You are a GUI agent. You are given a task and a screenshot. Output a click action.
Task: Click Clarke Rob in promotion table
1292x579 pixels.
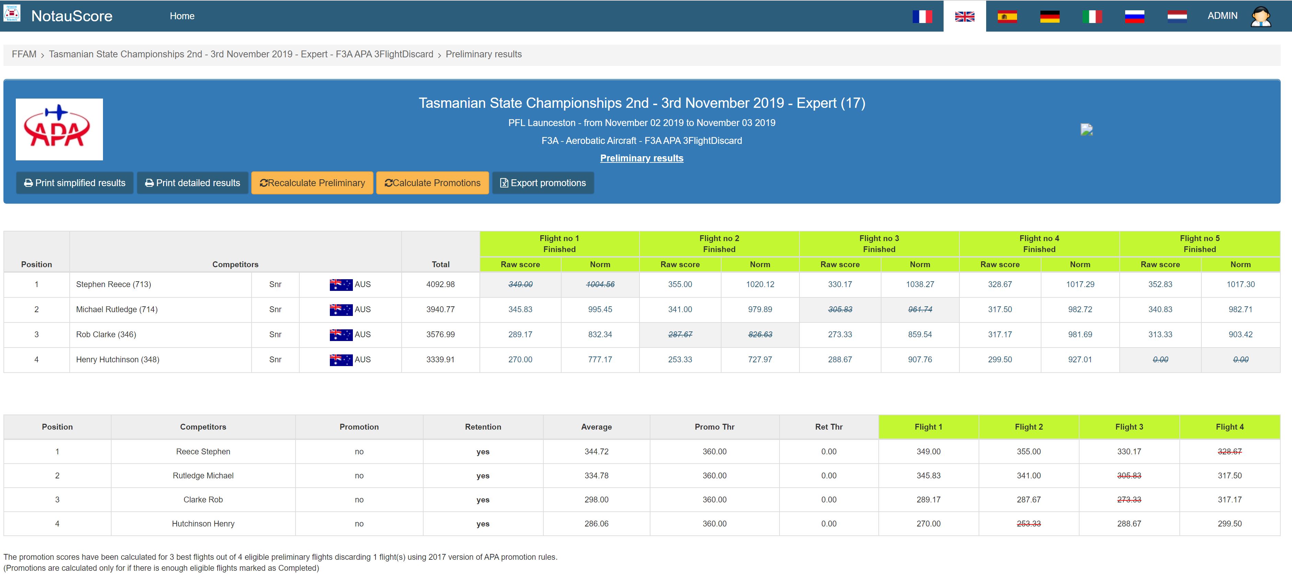coord(203,500)
